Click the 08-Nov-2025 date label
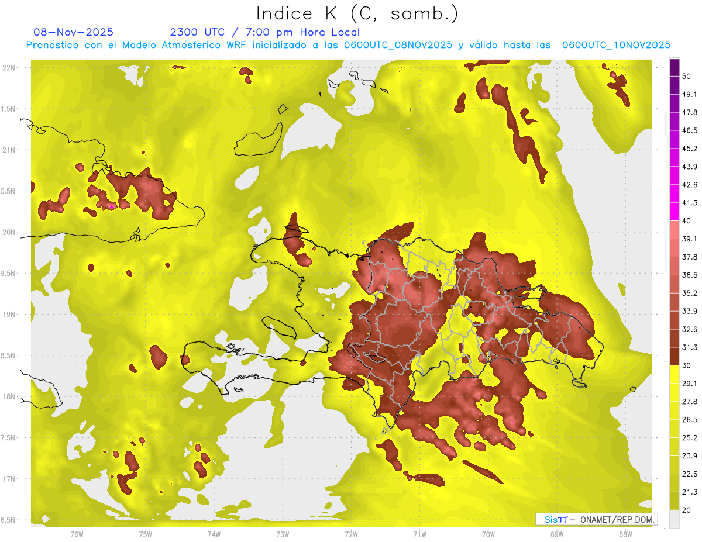 tap(74, 32)
